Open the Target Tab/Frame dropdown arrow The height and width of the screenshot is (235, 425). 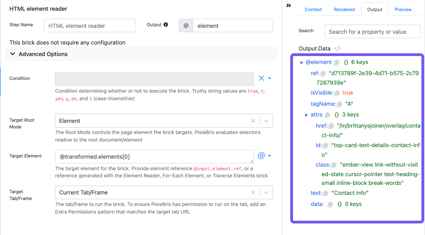point(266,192)
